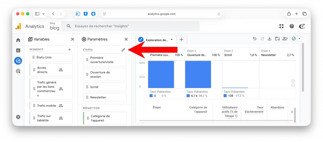Image resolution: width=323 pixels, height=142 pixels.
Task: Go back in Safari
Action: click(53, 14)
